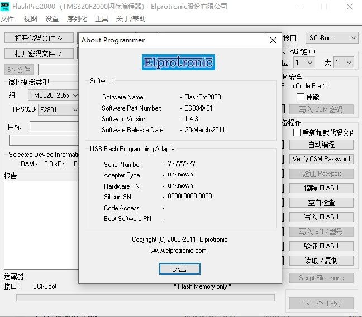This screenshot has width=362, height=317.
Task: Expand the F2801 device dropdown
Action: point(59,109)
